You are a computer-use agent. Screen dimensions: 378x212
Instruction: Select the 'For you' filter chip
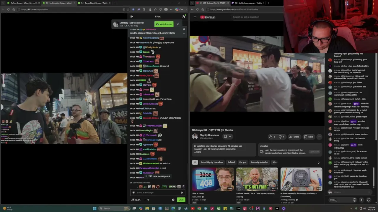pyautogui.click(x=243, y=162)
